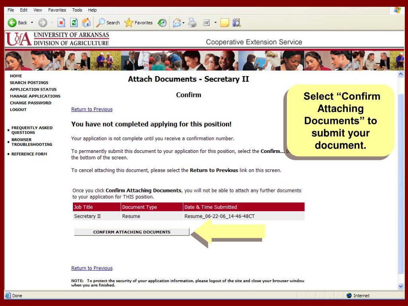Select CHANGE PASSWORD in sidebar
Viewport: 408px width, 306px height.
(30, 103)
